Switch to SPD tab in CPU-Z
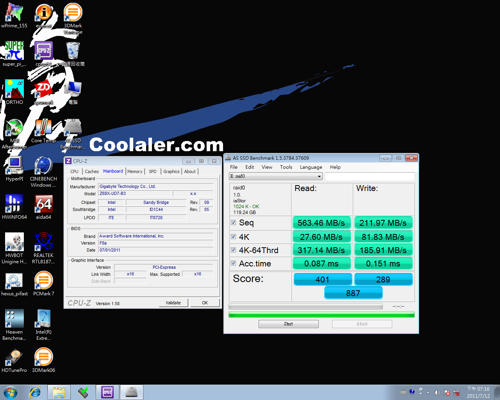500x400 pixels. (x=153, y=171)
